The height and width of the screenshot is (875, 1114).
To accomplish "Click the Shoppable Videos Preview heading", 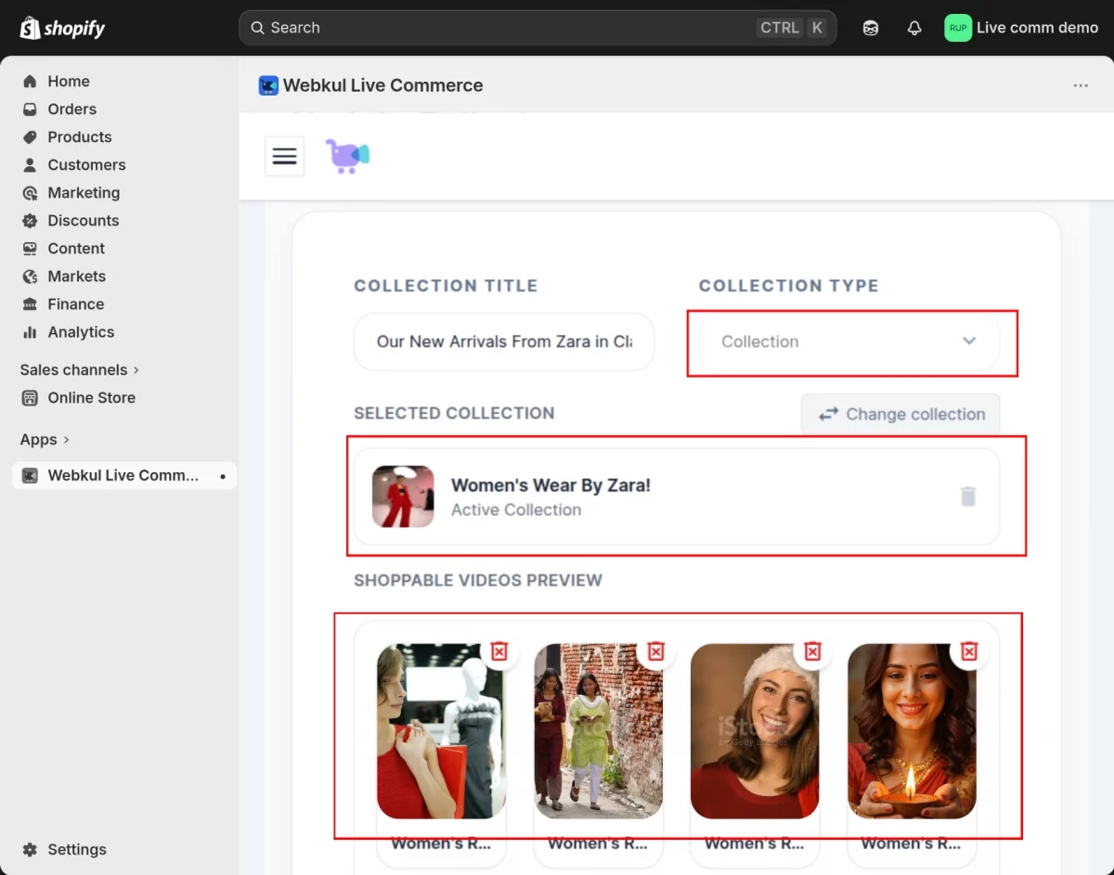I will tap(478, 580).
